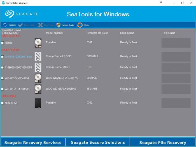Click the Basic Tests checkmark icon
Image resolution: width=196 pixels, height=147 pixels.
pyautogui.click(x=20, y=25)
